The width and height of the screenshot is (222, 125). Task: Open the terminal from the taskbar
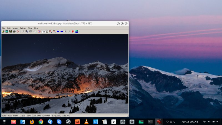click(150, 122)
